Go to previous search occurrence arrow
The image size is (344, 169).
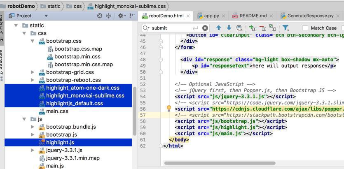tap(218, 28)
